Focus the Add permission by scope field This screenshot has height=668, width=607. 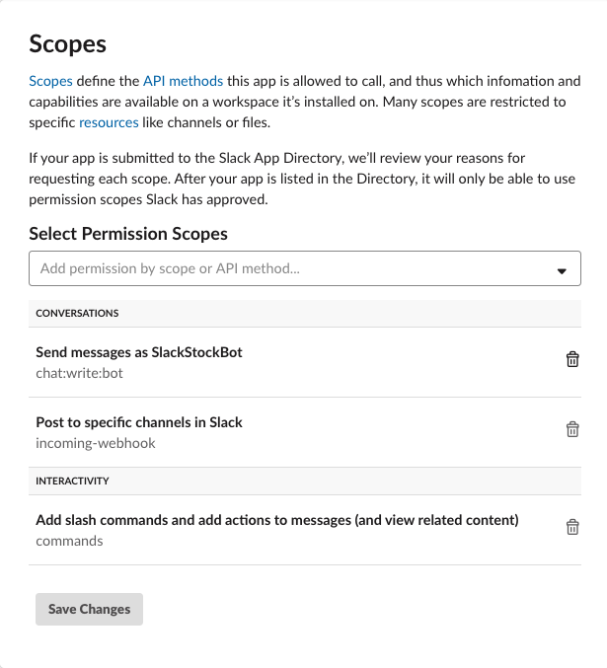305,268
